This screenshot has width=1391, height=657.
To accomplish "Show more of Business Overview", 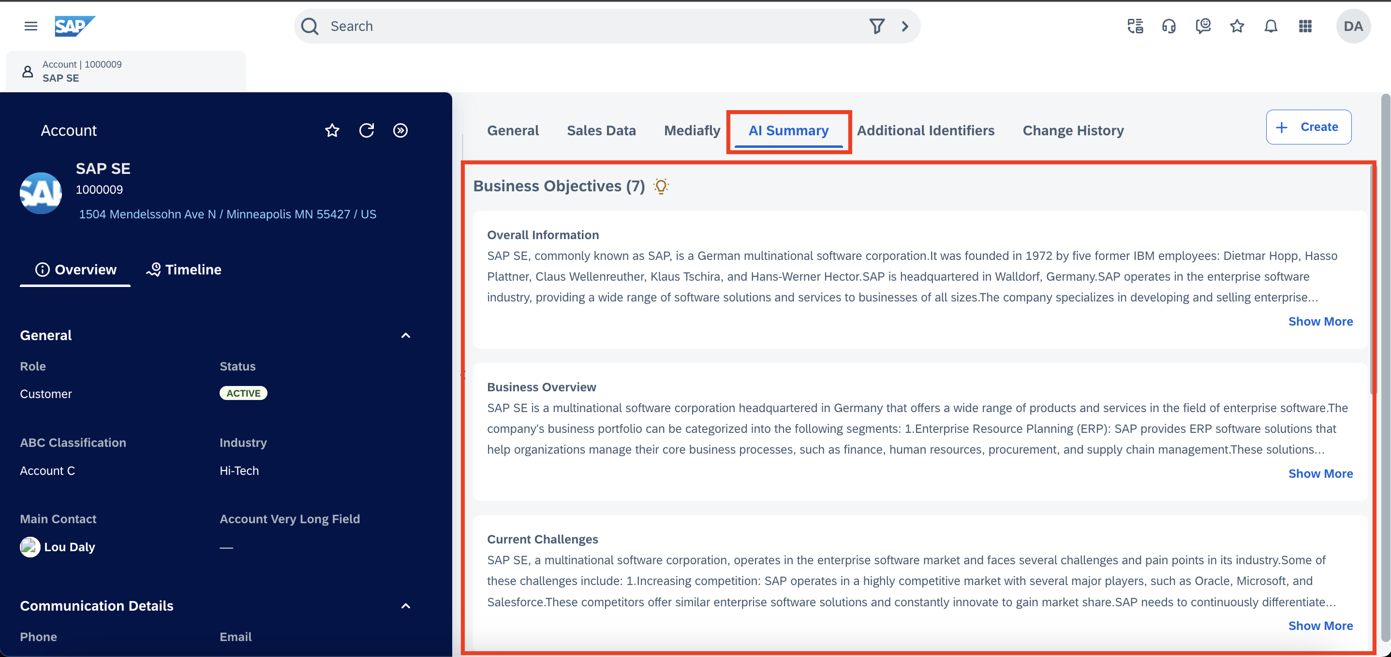I will pos(1320,473).
